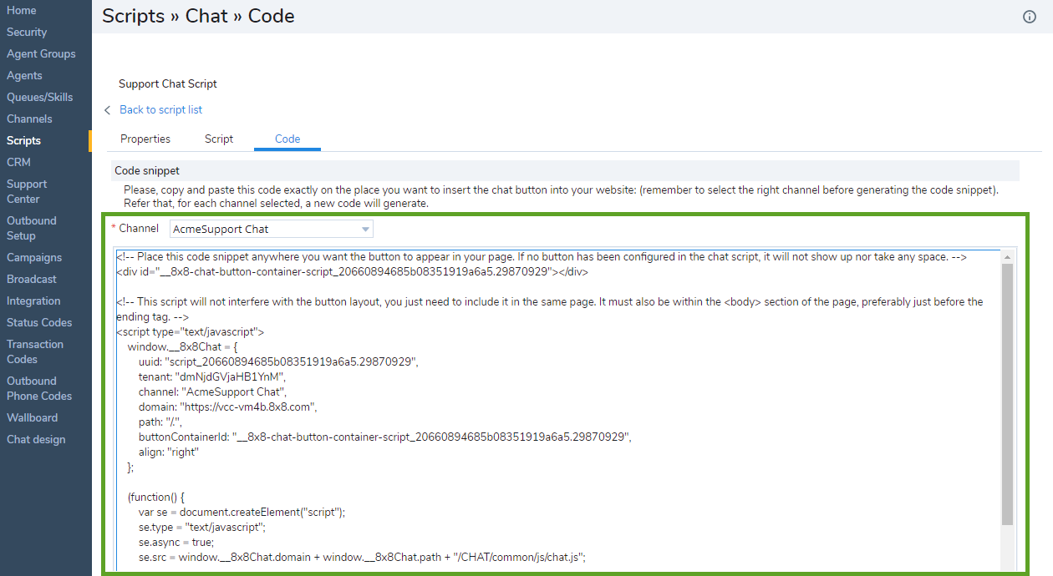Open the Channels sidebar item
Image resolution: width=1053 pixels, height=576 pixels.
point(29,119)
